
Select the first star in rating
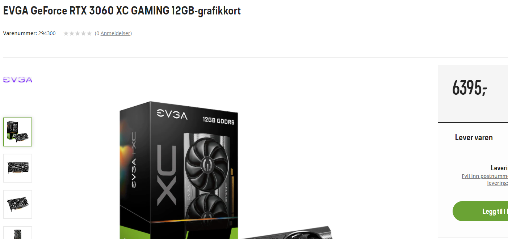click(66, 33)
